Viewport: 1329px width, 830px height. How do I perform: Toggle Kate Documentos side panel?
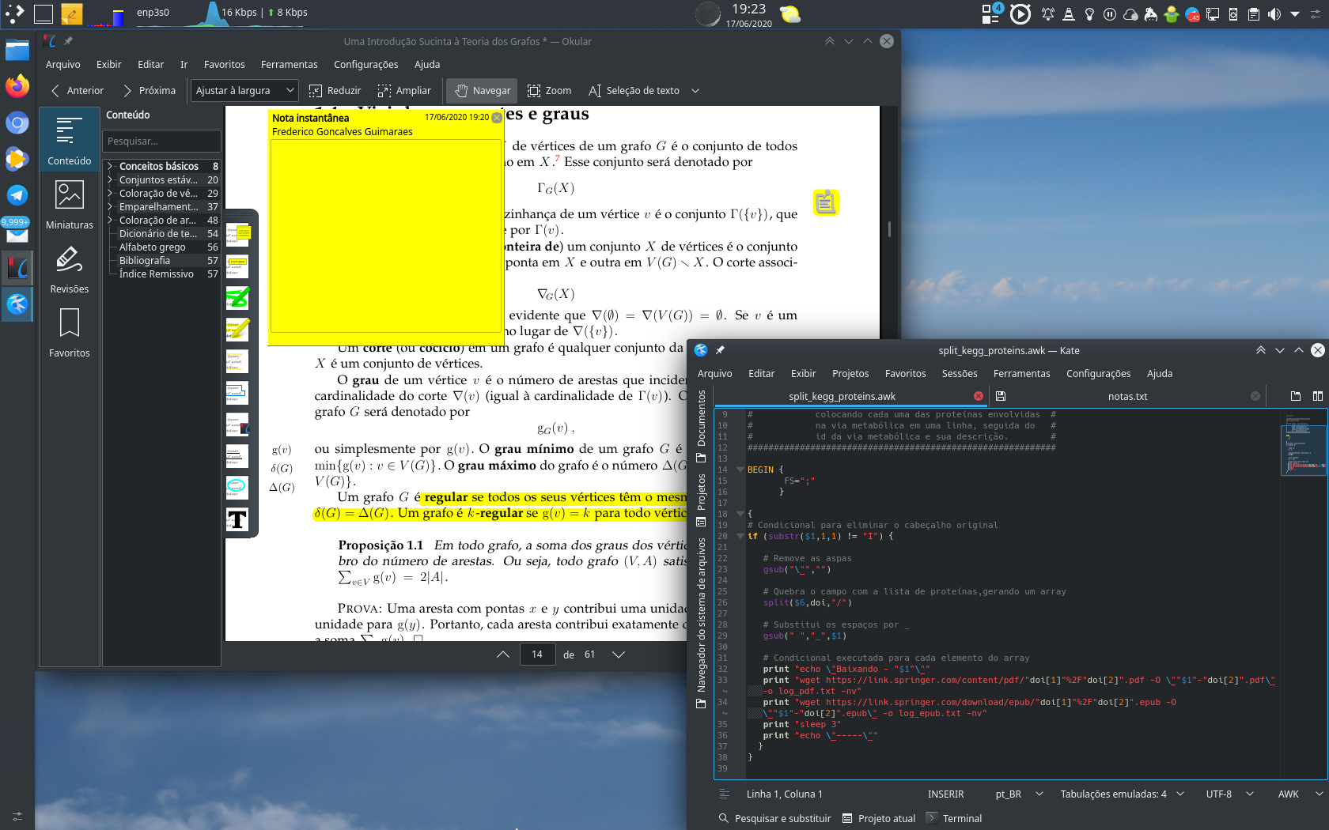(x=701, y=425)
